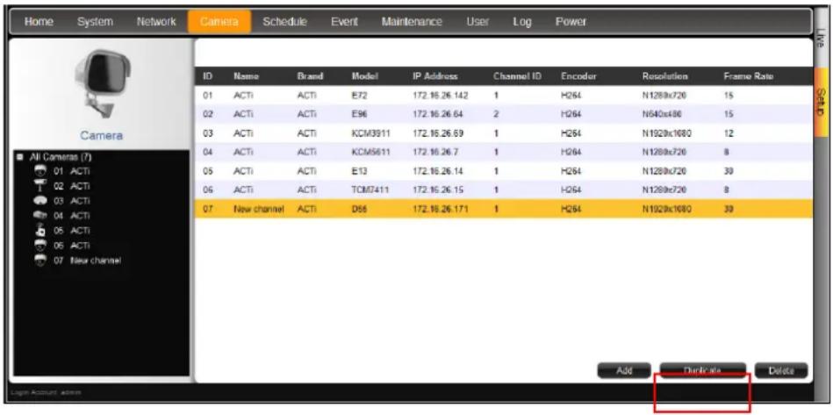Click the N640x480 resolution cell
The width and height of the screenshot is (833, 415).
(x=662, y=115)
